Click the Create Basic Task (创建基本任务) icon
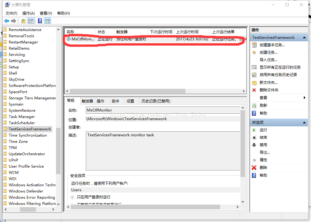Viewport: 311px width, 222px height. tap(254, 45)
